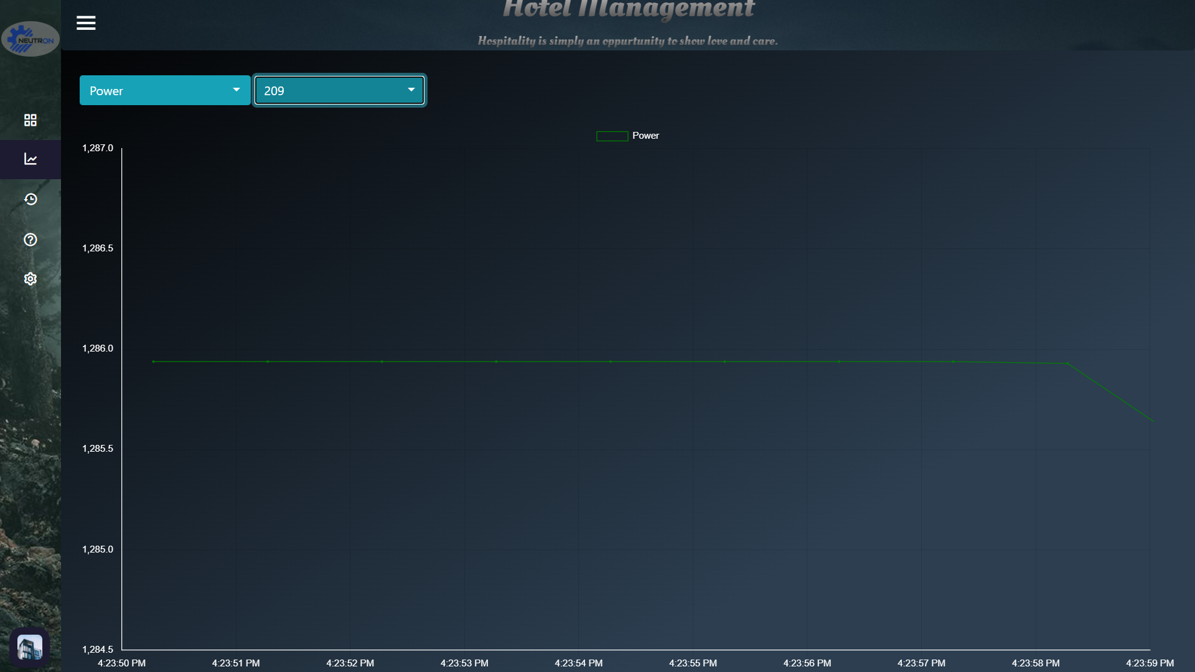
Task: Click the Neutron logo
Action: tap(30, 39)
